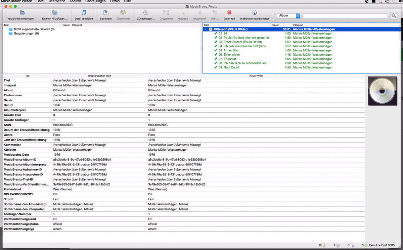Open the 'Extras' menu in menu bar
The height and width of the screenshot is (250, 403).
pos(115,1)
